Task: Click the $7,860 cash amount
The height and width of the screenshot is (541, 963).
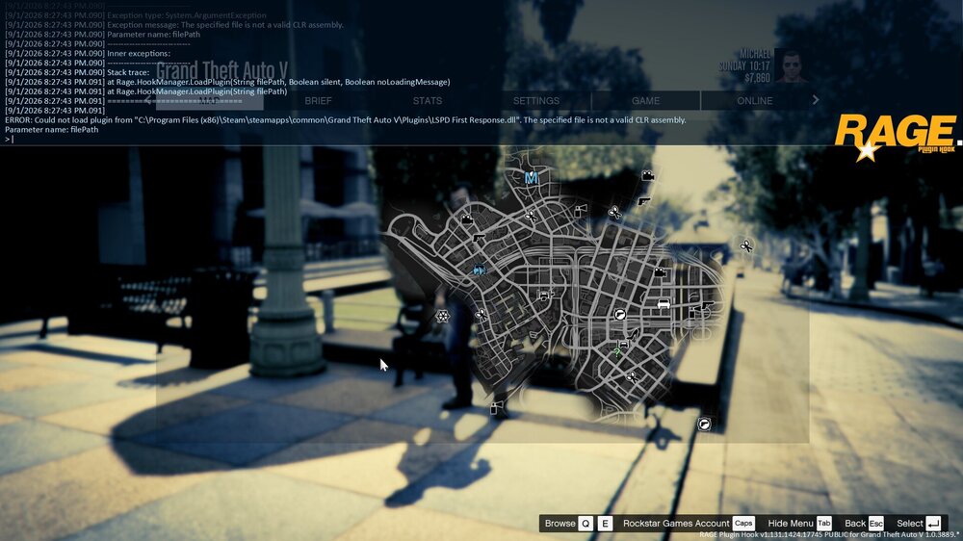Action: 757,78
